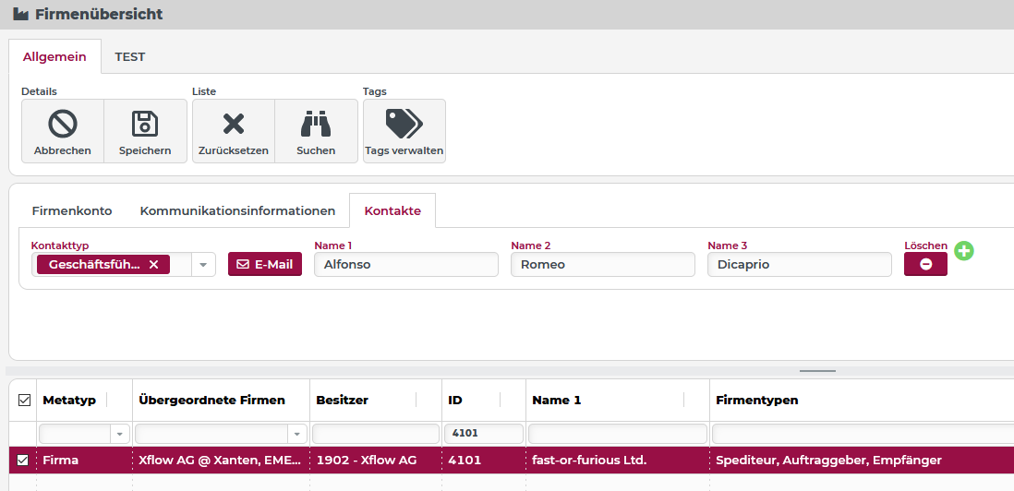The height and width of the screenshot is (491, 1014).
Task: Toggle the select-all checkbox in table header
Action: click(24, 401)
